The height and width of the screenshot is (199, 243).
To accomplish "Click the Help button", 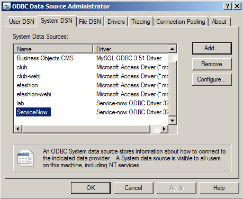I will pos(219,188).
